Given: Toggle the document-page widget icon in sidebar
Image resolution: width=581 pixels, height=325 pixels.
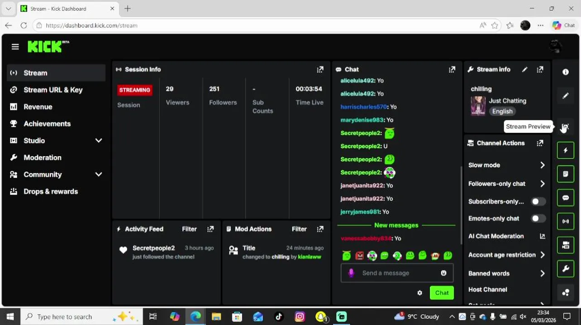Looking at the screenshot, I should coord(566,174).
